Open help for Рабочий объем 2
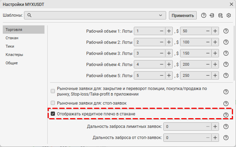This screenshot has height=147, width=236. tap(226, 42)
